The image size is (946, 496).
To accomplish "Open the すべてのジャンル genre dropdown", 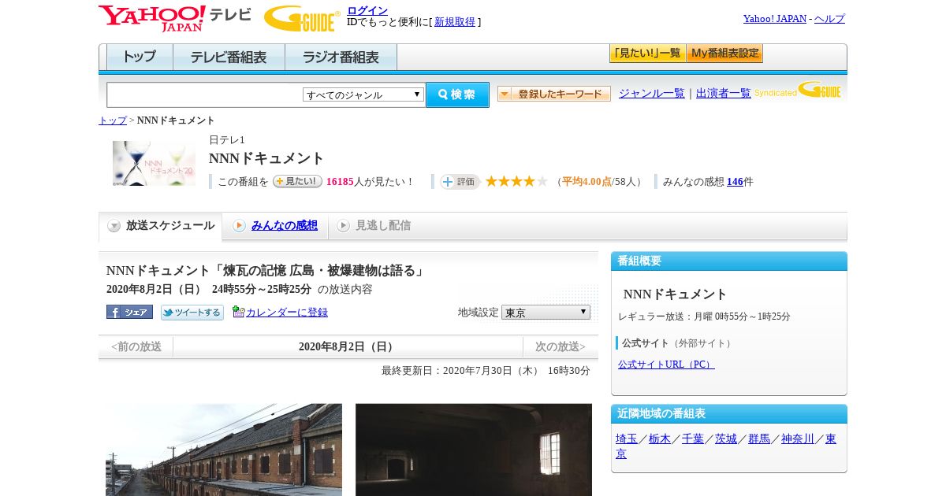I will [363, 94].
